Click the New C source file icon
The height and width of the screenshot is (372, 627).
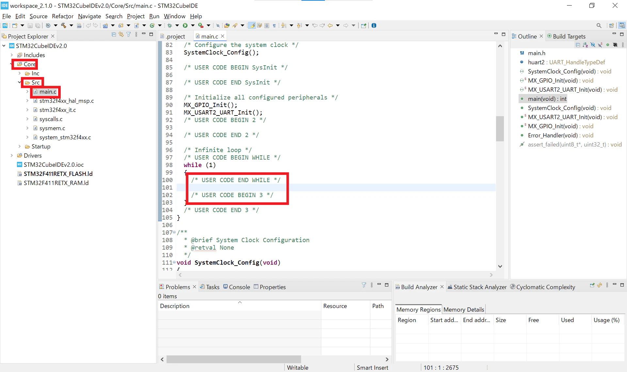pyautogui.click(x=137, y=25)
